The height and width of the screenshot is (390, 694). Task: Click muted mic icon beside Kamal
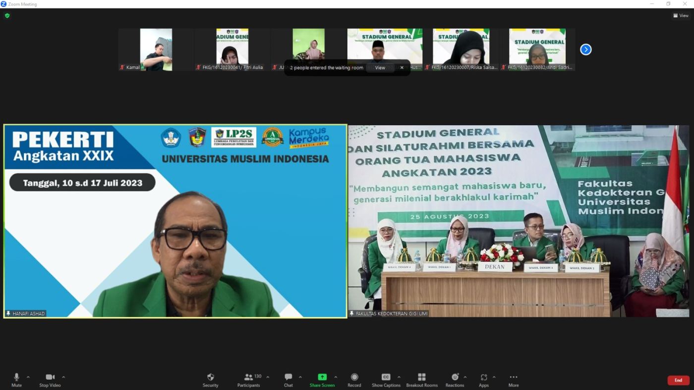pos(122,67)
